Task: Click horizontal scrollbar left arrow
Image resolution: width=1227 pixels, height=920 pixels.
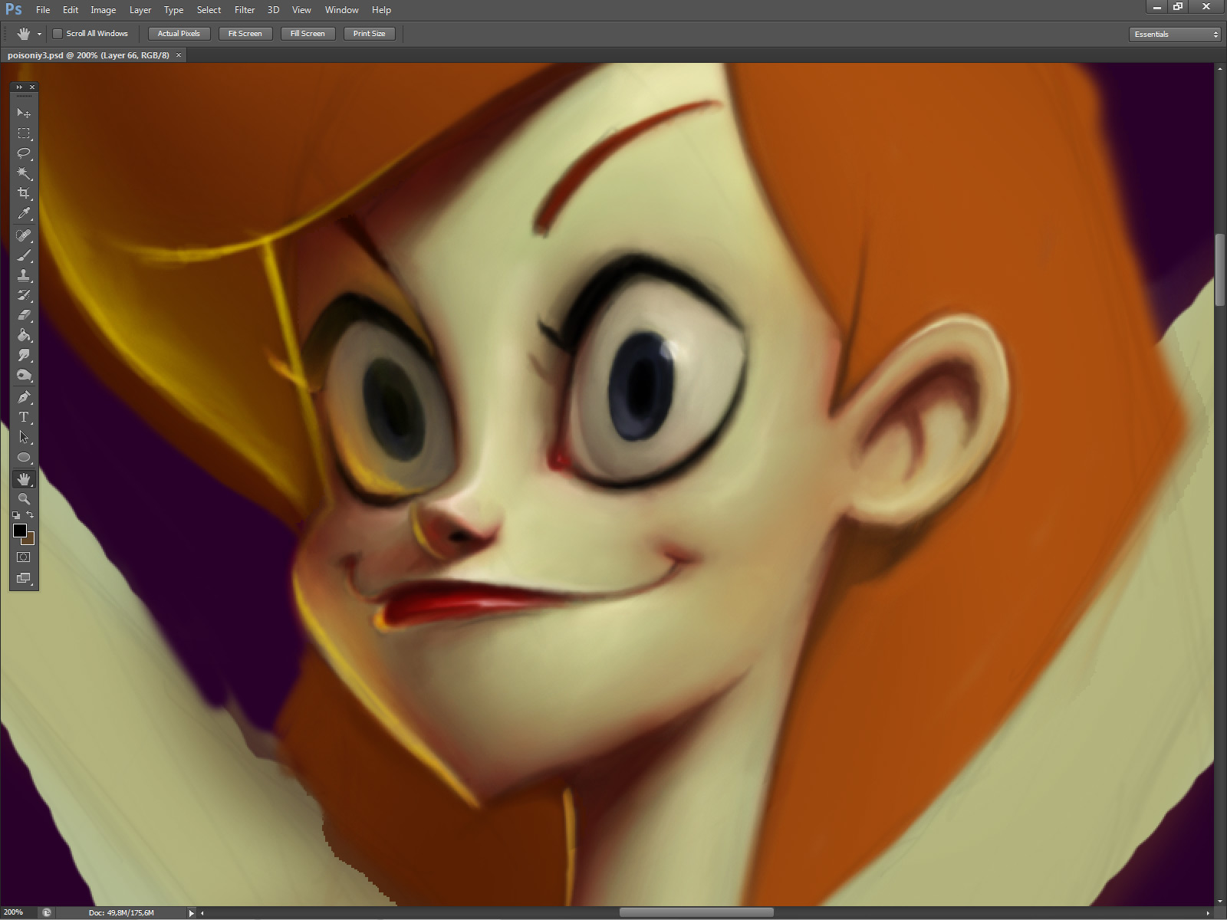Action: click(x=202, y=913)
